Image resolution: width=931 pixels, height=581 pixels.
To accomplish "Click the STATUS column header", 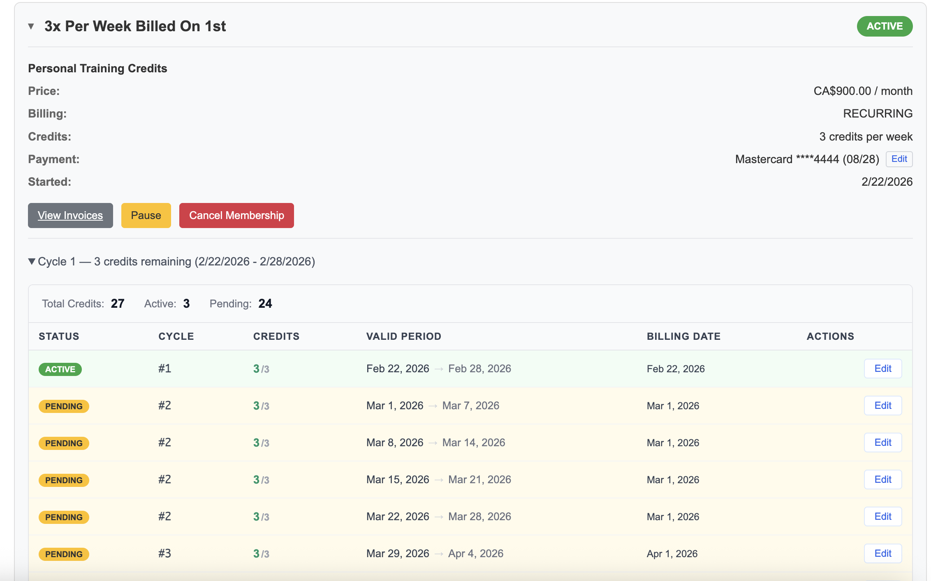I will tap(59, 337).
